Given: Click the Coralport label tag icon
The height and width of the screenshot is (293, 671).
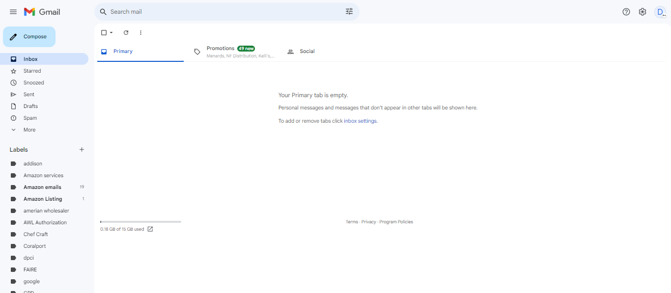Looking at the screenshot, I should coord(14,246).
